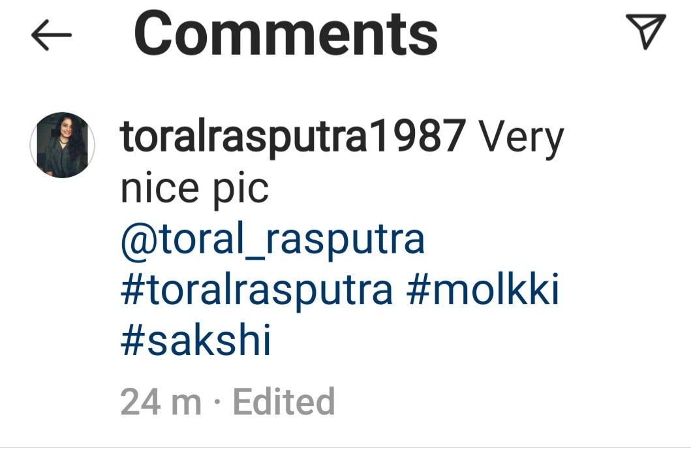
Task: Click the divider line below the comment
Action: 346,447
